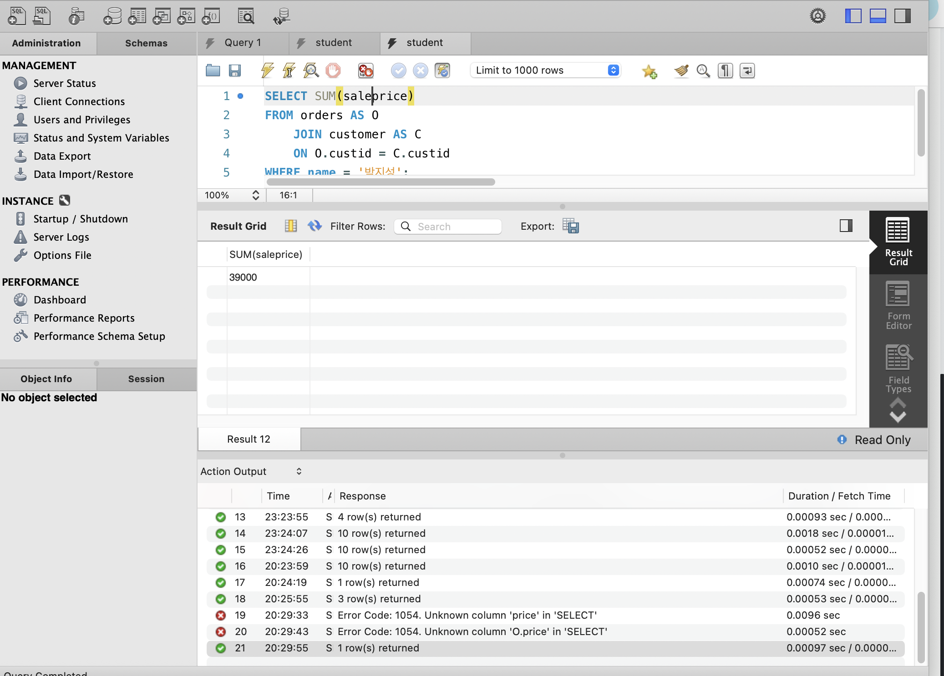Toggle the bottom output panel view
The width and height of the screenshot is (944, 676).
pos(878,16)
